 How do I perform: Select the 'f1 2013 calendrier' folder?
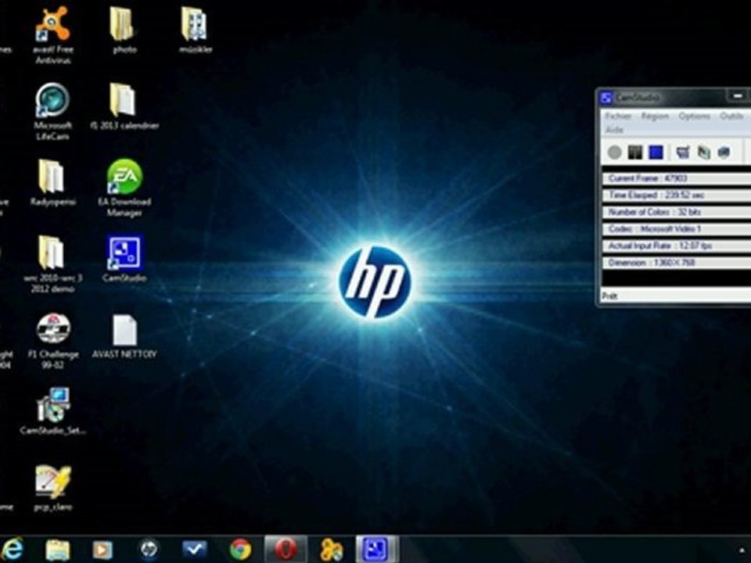(124, 106)
